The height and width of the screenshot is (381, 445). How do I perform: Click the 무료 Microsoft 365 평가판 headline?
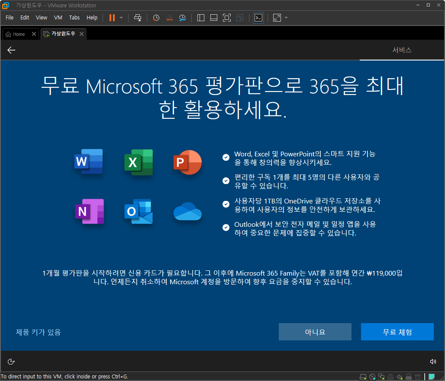click(222, 97)
